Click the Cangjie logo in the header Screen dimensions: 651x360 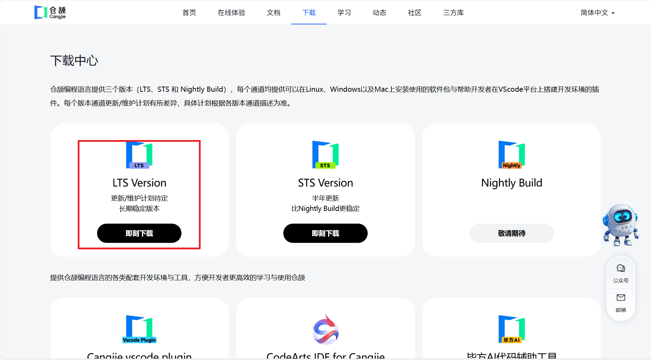pos(50,12)
